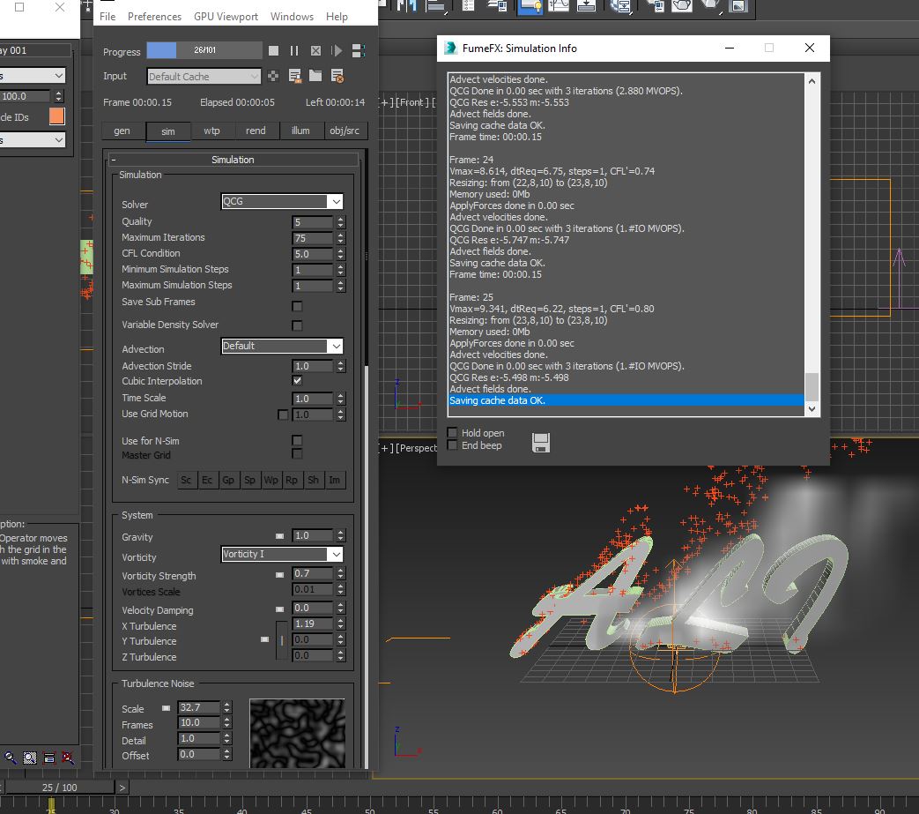Click the Y Turbulence animation key square
Viewport: 919px width, 814px height.
point(265,639)
